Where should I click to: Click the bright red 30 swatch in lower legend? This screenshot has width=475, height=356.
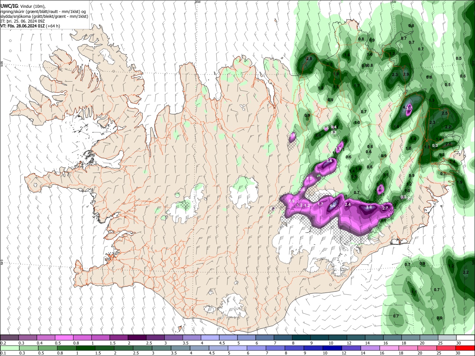[465, 348]
